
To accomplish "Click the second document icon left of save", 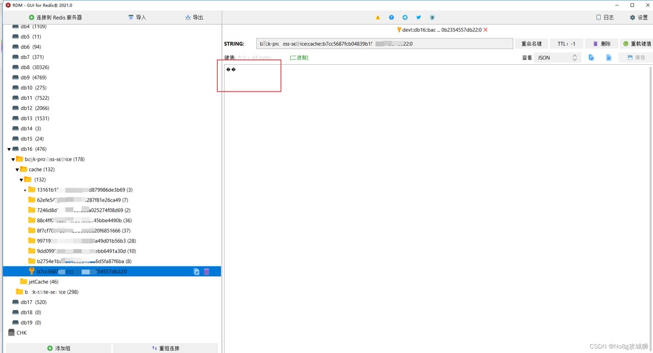I will click(609, 57).
